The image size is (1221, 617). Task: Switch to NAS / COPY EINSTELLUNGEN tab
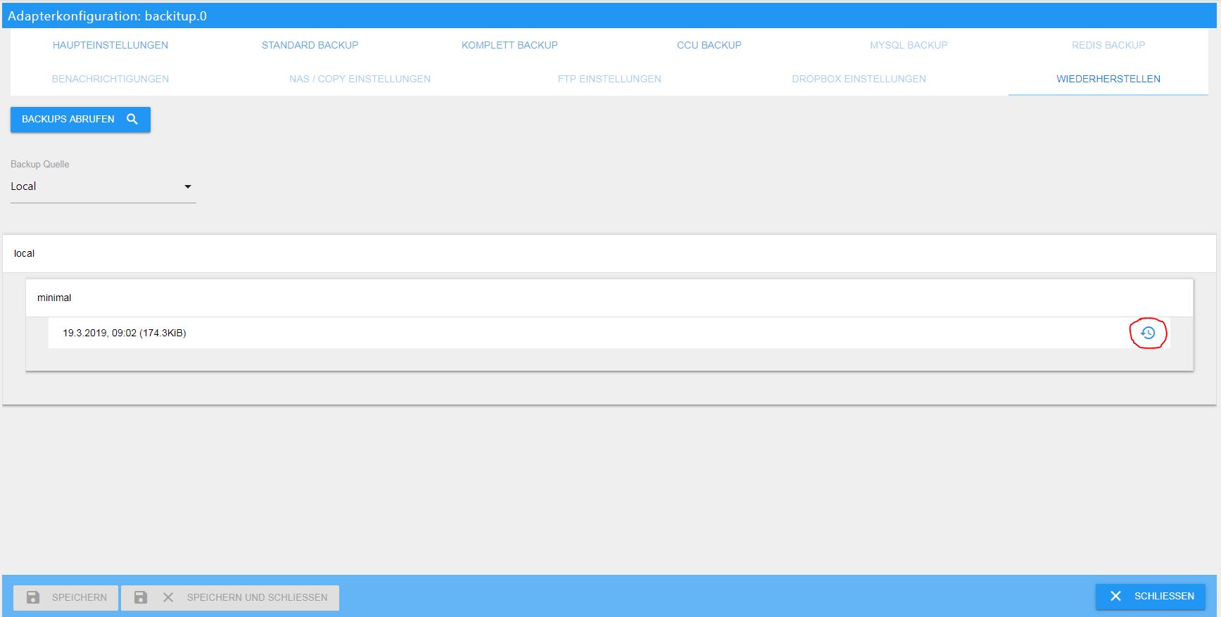click(x=360, y=79)
